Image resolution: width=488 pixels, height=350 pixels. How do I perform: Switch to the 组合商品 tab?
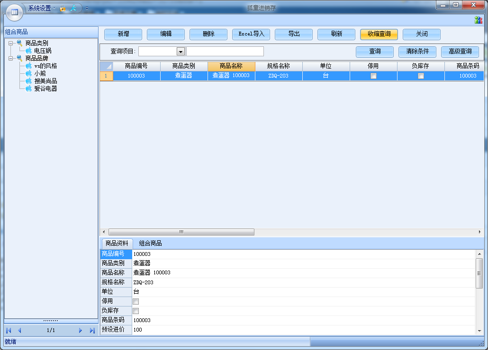click(x=150, y=243)
